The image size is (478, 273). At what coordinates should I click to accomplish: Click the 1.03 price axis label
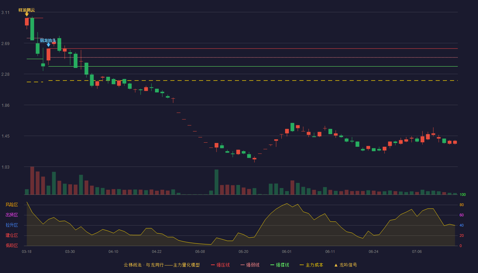coord(5,167)
